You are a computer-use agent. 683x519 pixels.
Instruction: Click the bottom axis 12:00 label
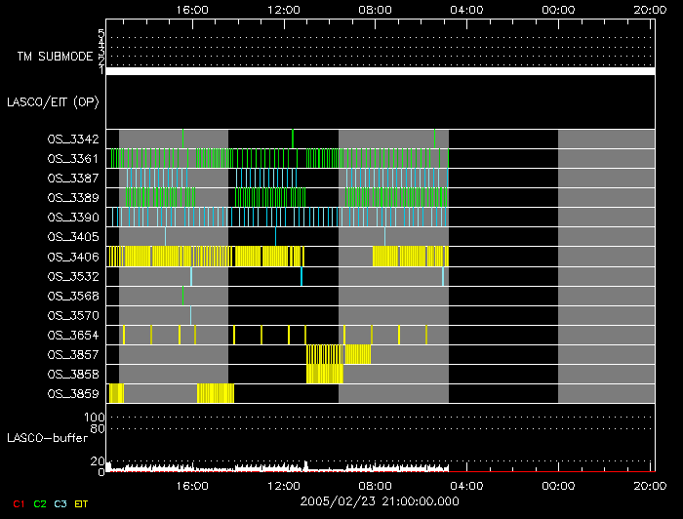284,486
